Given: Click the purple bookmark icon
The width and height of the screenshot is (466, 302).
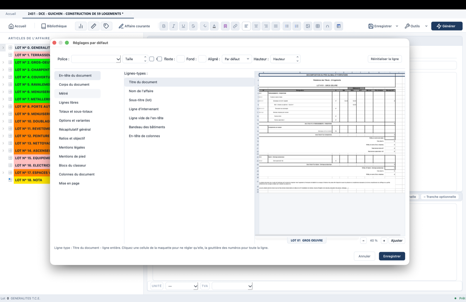Looking at the screenshot, I should 225,26.
